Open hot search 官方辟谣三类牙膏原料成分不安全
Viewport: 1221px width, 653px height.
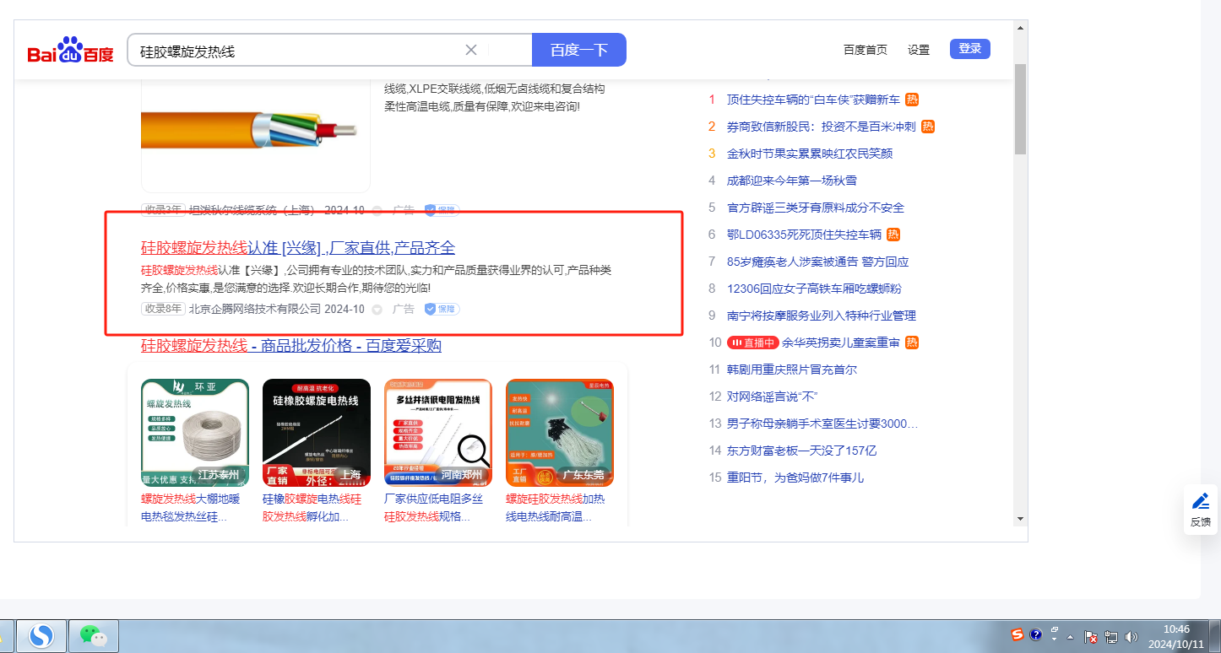(x=816, y=208)
